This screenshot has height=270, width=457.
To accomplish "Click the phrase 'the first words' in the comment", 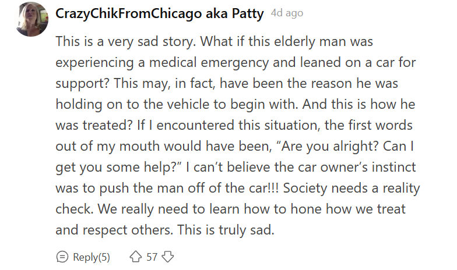I will (368, 126).
